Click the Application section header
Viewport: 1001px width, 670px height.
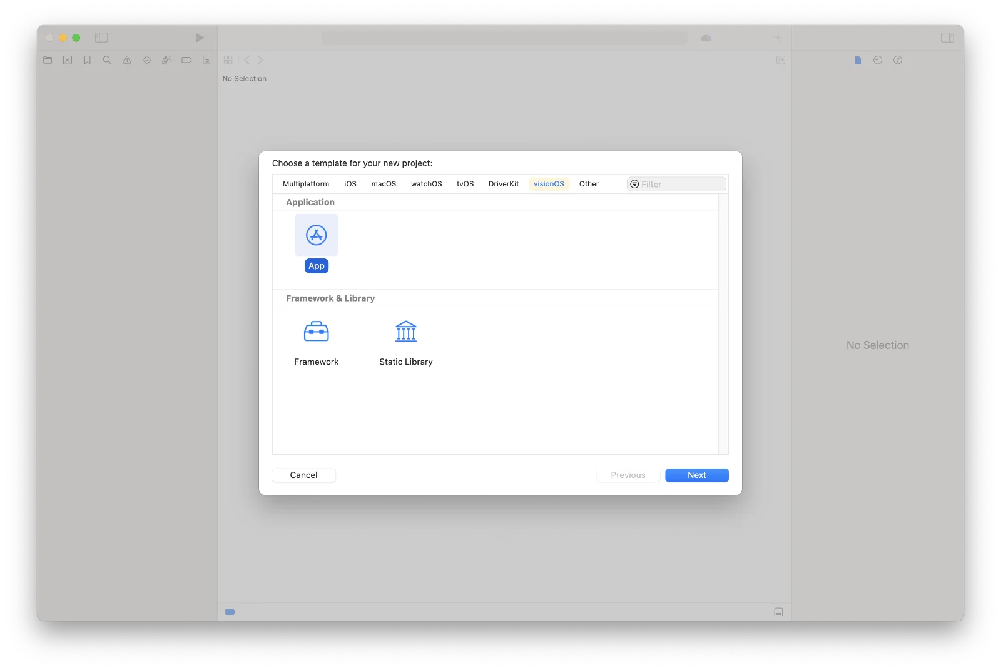310,202
